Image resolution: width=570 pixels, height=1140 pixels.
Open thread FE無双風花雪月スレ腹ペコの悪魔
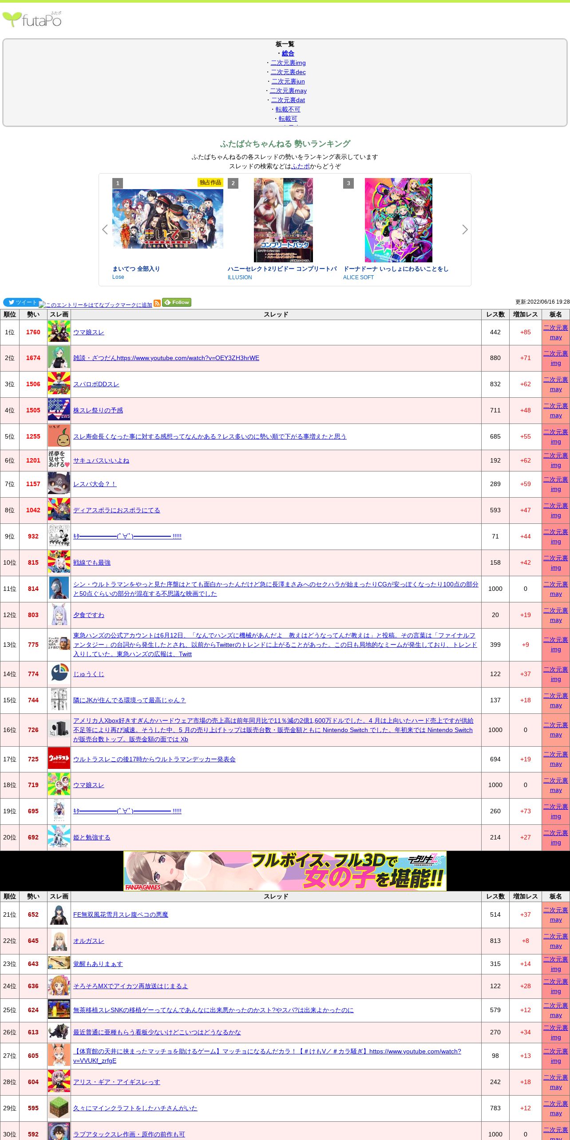(x=121, y=914)
